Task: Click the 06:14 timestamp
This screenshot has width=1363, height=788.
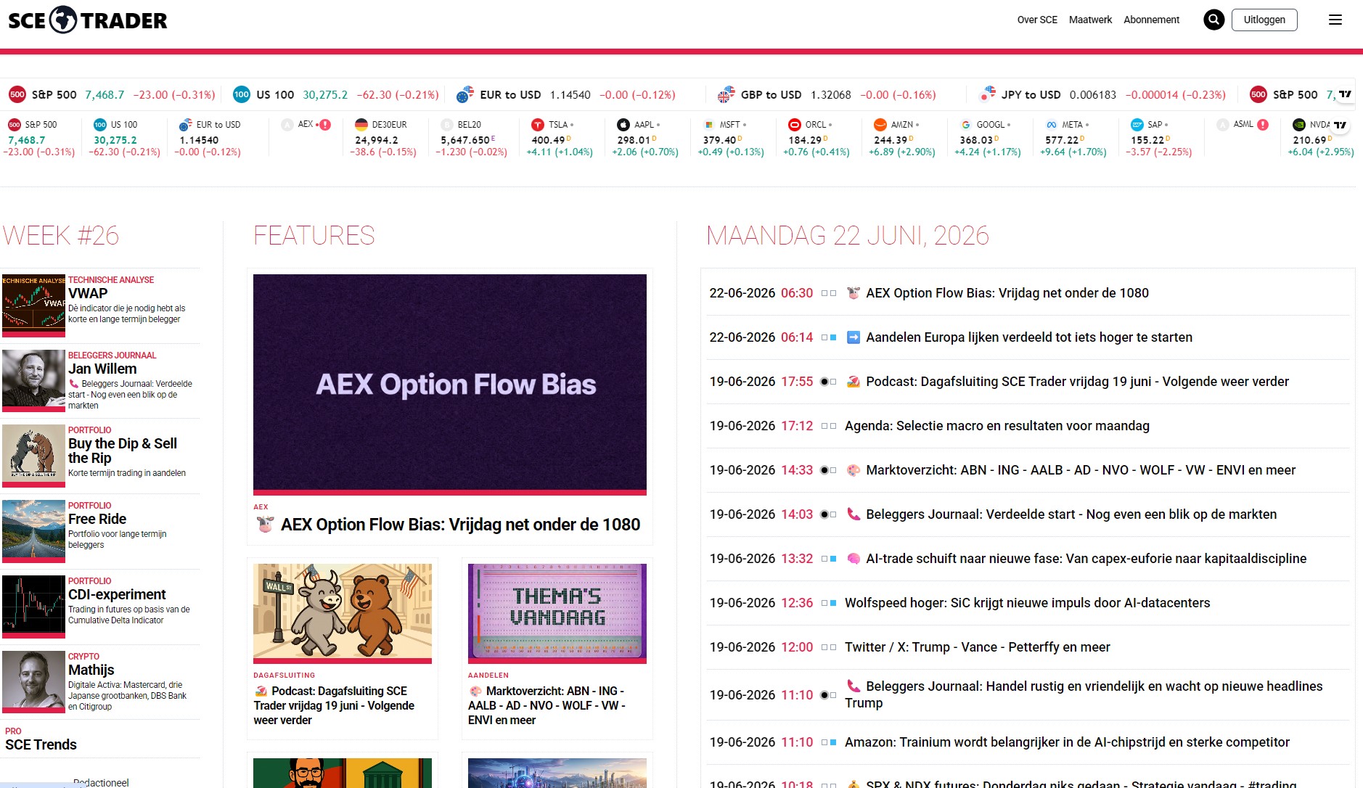Action: [x=797, y=337]
